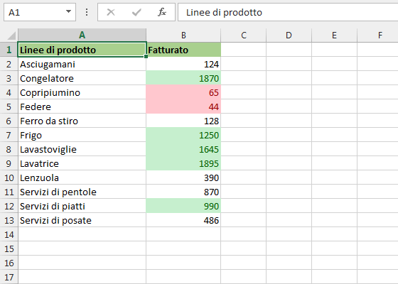Click inside the Name Box showing A1
This screenshot has height=284, width=398.
pyautogui.click(x=34, y=12)
